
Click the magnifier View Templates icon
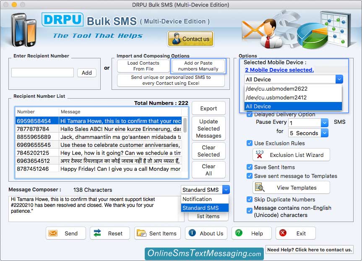[260, 187]
